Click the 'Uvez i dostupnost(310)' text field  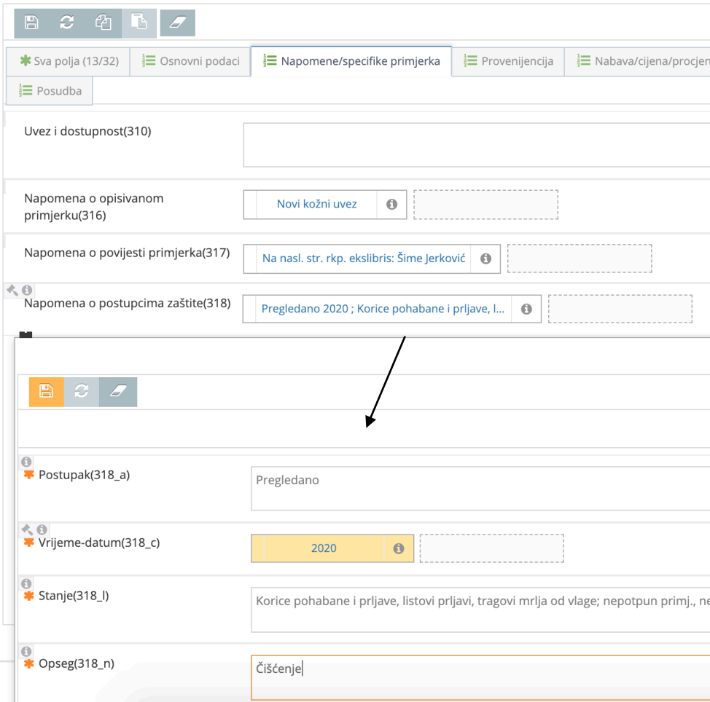[x=476, y=145]
